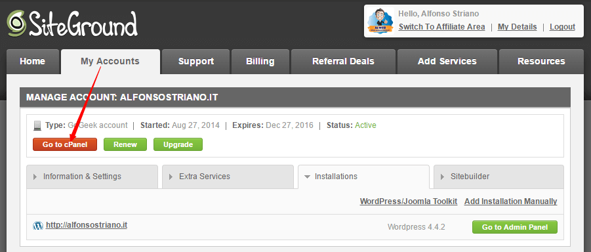Switch to the Support tab
The width and height of the screenshot is (591, 252).
tap(196, 62)
